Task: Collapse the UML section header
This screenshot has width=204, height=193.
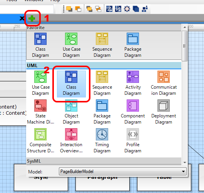Action: pyautogui.click(x=104, y=66)
